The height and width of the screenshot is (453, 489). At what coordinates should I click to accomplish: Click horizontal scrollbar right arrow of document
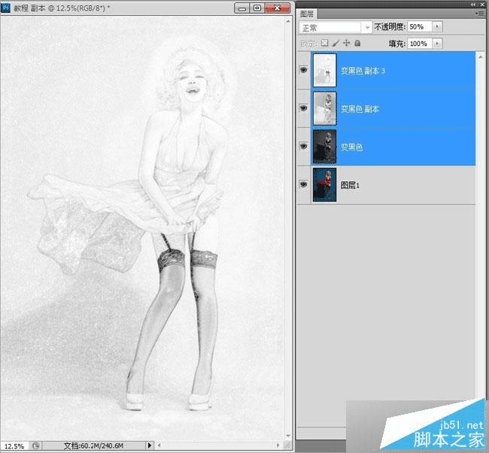click(278, 445)
